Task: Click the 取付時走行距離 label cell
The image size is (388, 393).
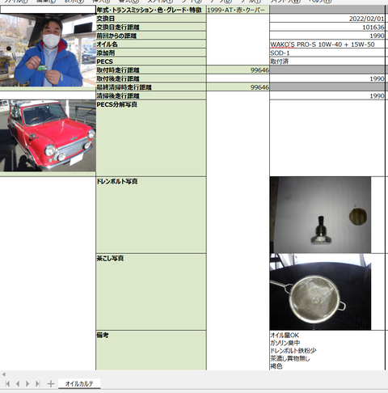Action: point(151,70)
